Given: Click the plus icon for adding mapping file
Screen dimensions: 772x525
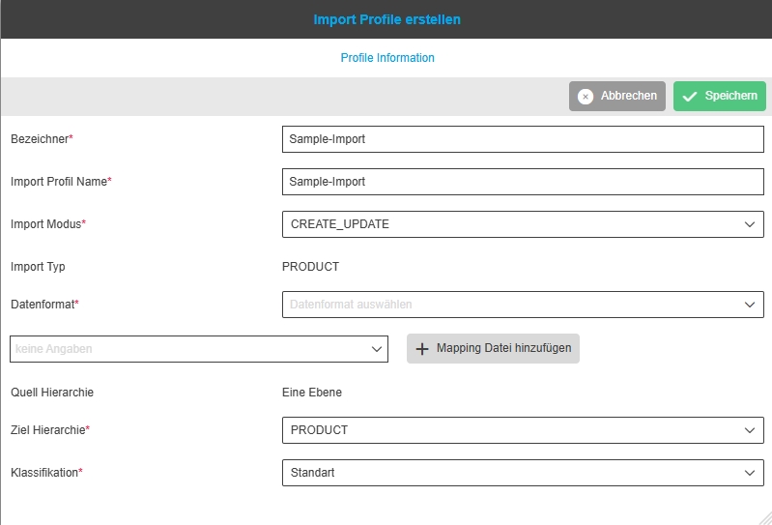Looking at the screenshot, I should [422, 349].
